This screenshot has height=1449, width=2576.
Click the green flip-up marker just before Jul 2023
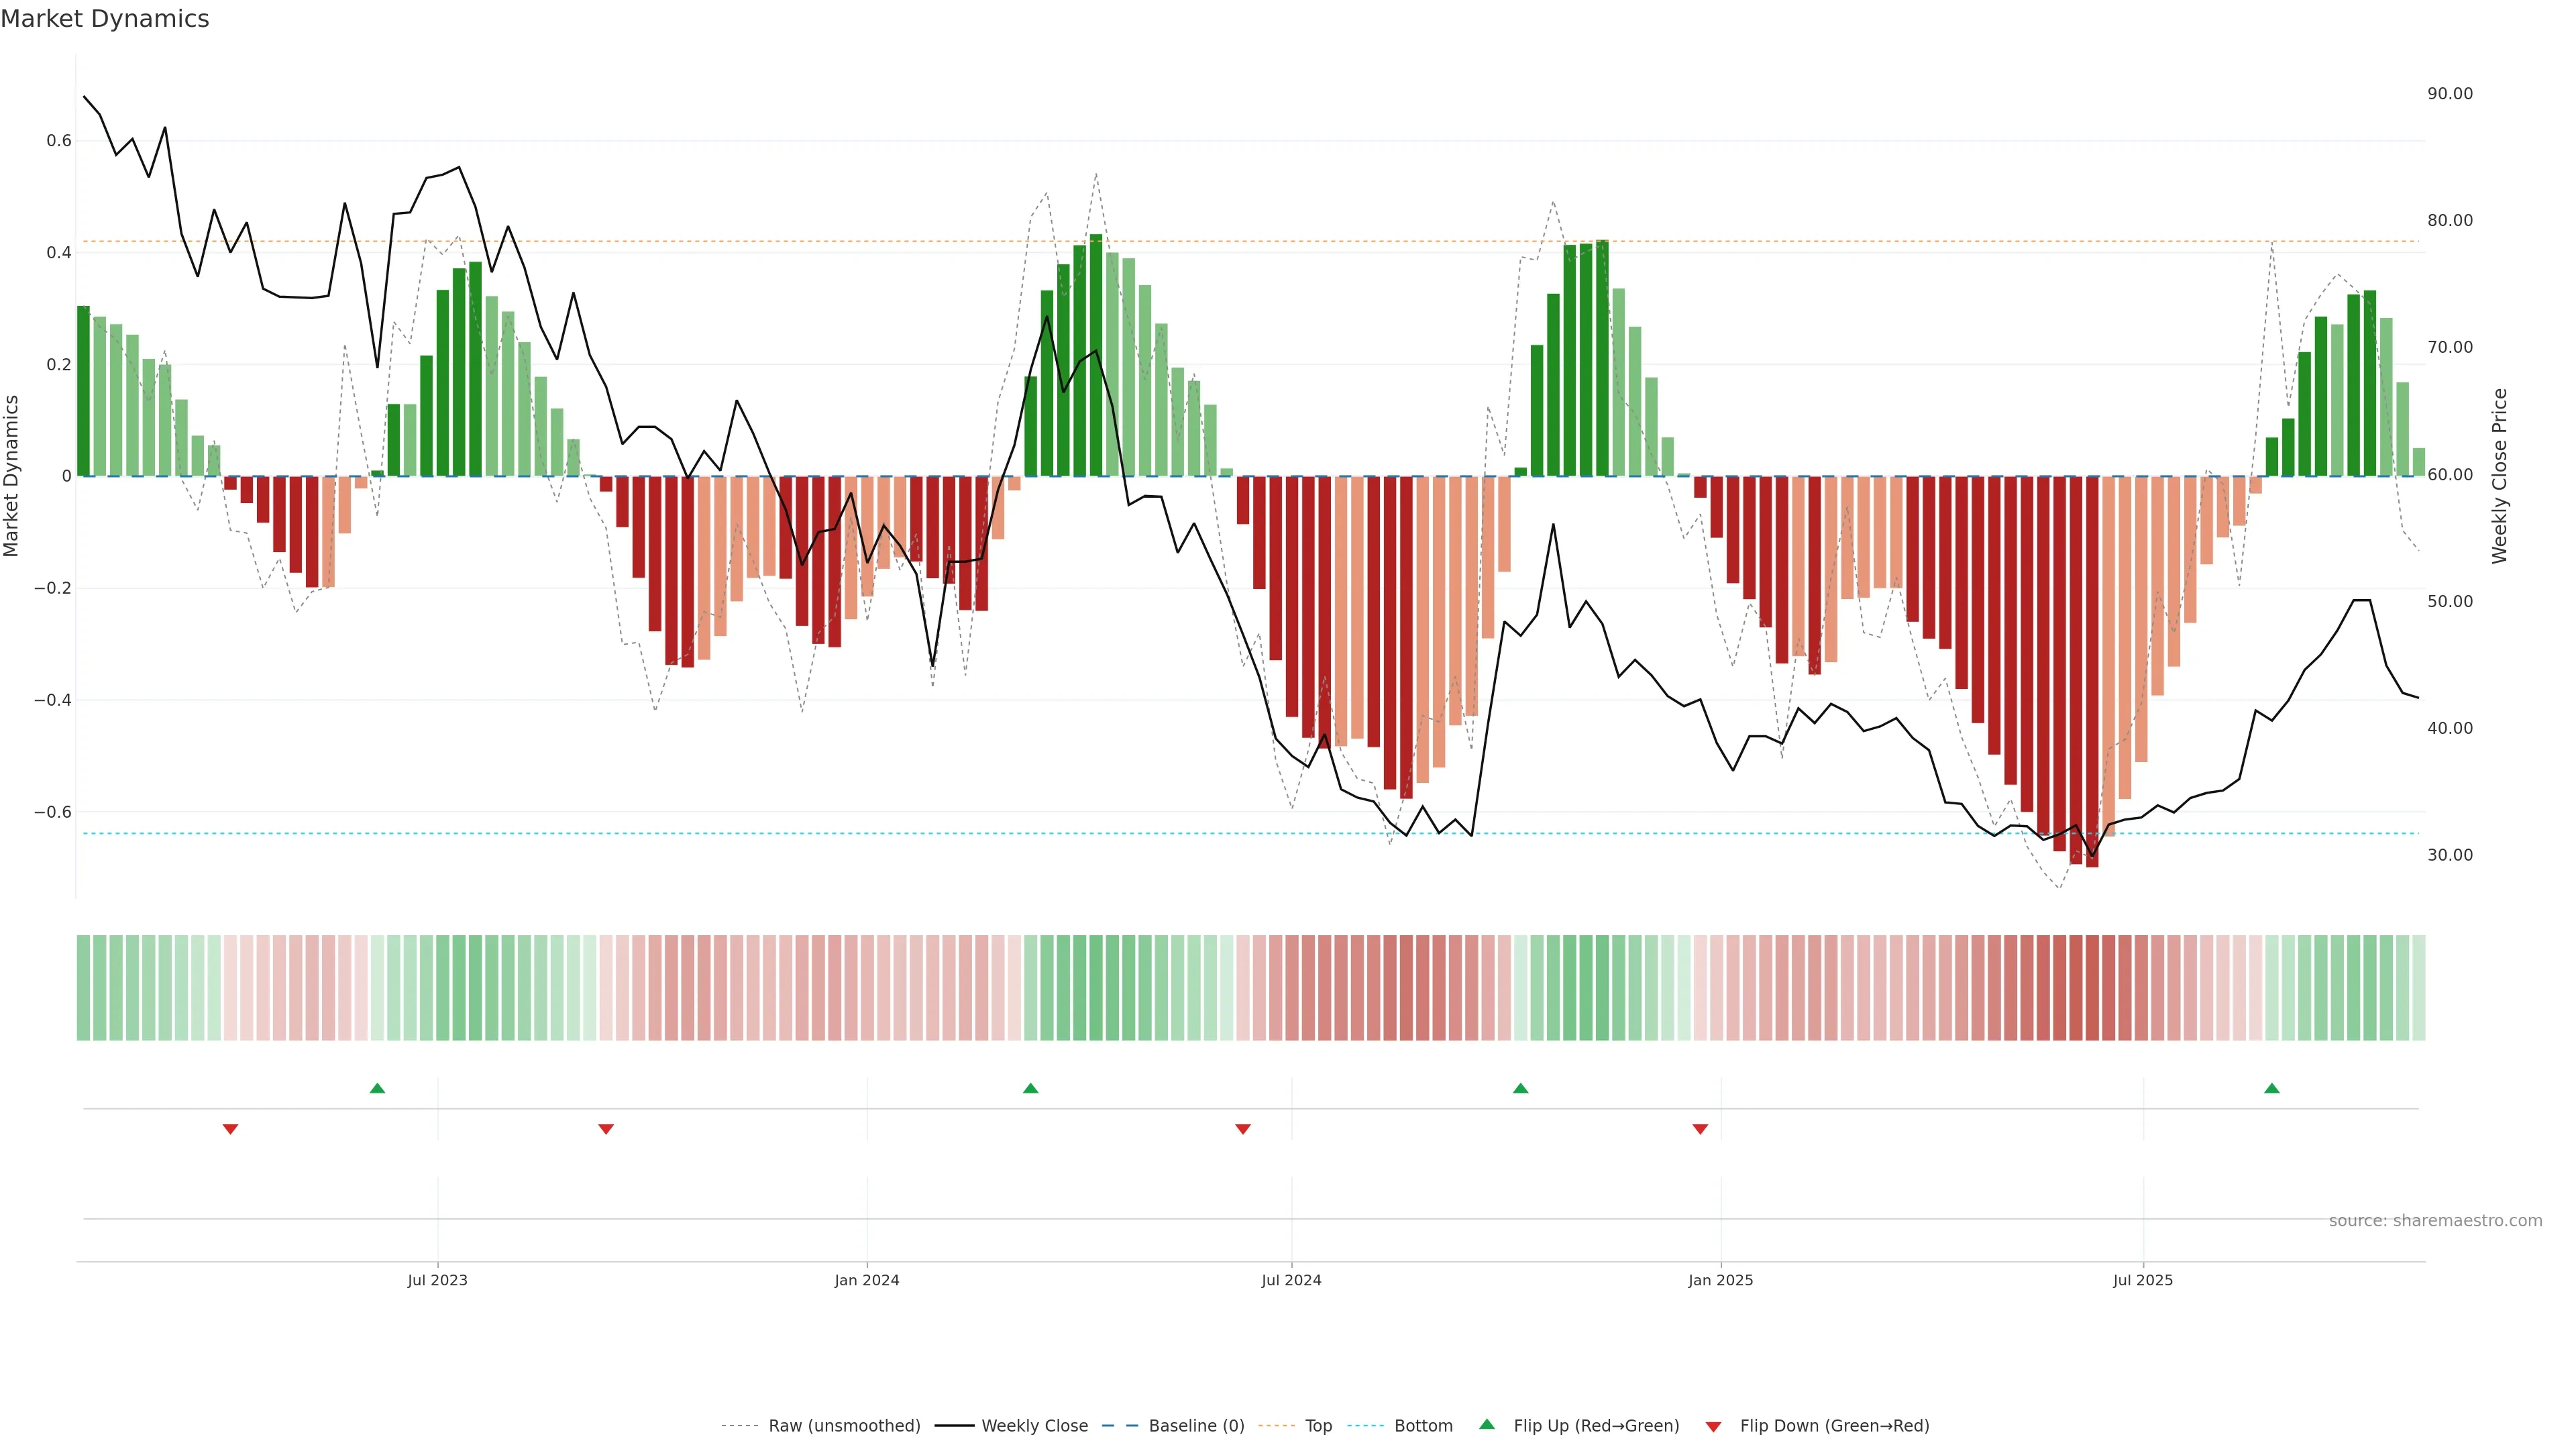pos(377,1088)
